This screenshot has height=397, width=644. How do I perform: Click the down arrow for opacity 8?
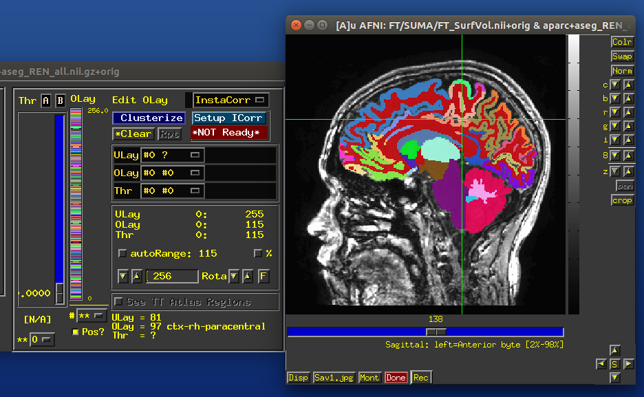click(x=615, y=155)
